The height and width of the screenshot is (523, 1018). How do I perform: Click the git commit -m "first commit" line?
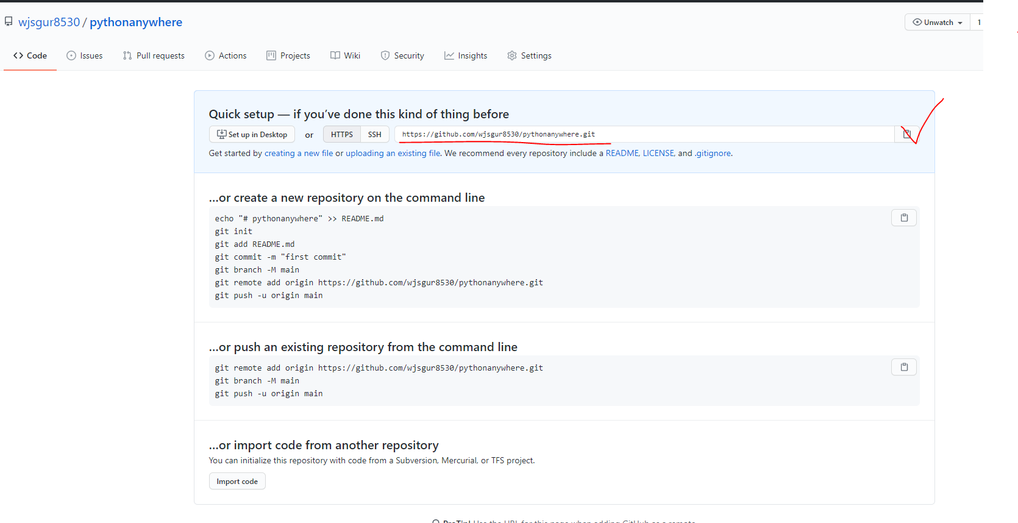pos(280,257)
